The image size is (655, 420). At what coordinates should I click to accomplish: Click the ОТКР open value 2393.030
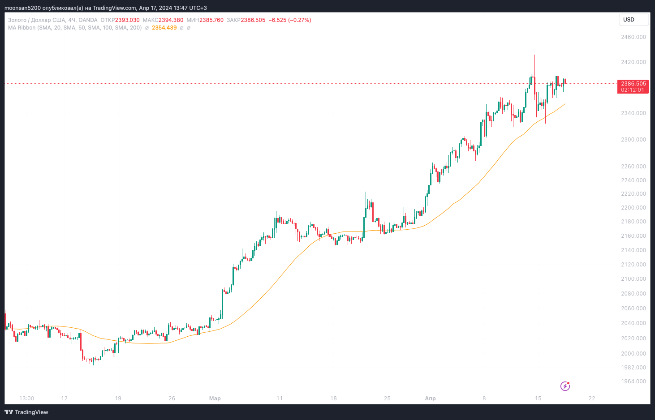pyautogui.click(x=127, y=20)
